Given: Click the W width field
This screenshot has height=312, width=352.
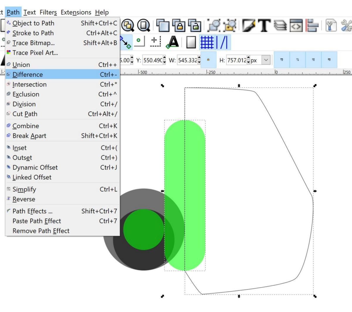Looking at the screenshot, I should (187, 60).
